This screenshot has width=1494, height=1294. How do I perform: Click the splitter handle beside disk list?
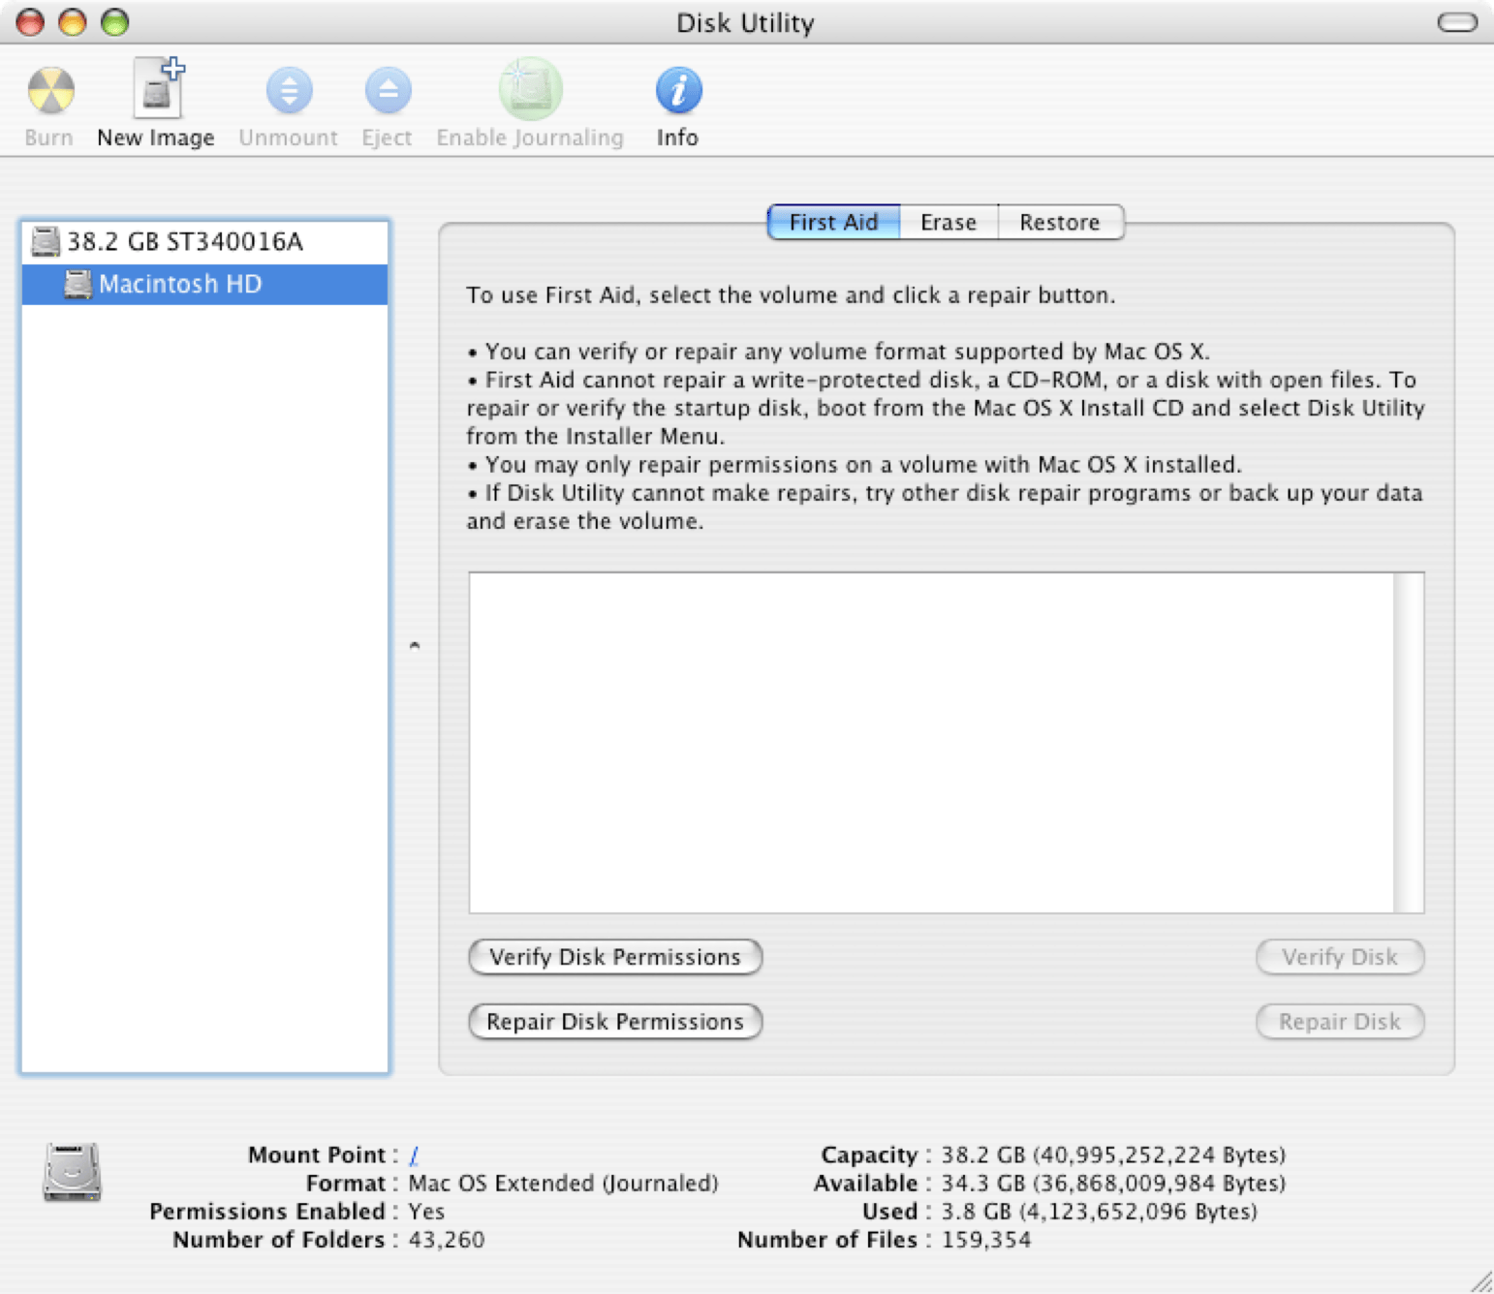[415, 645]
